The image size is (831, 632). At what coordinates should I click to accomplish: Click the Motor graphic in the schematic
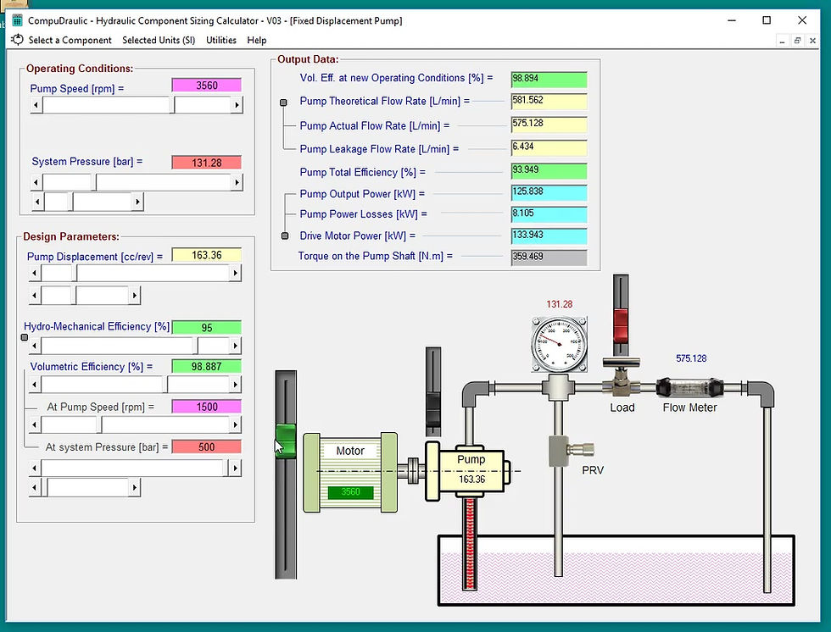[x=350, y=472]
